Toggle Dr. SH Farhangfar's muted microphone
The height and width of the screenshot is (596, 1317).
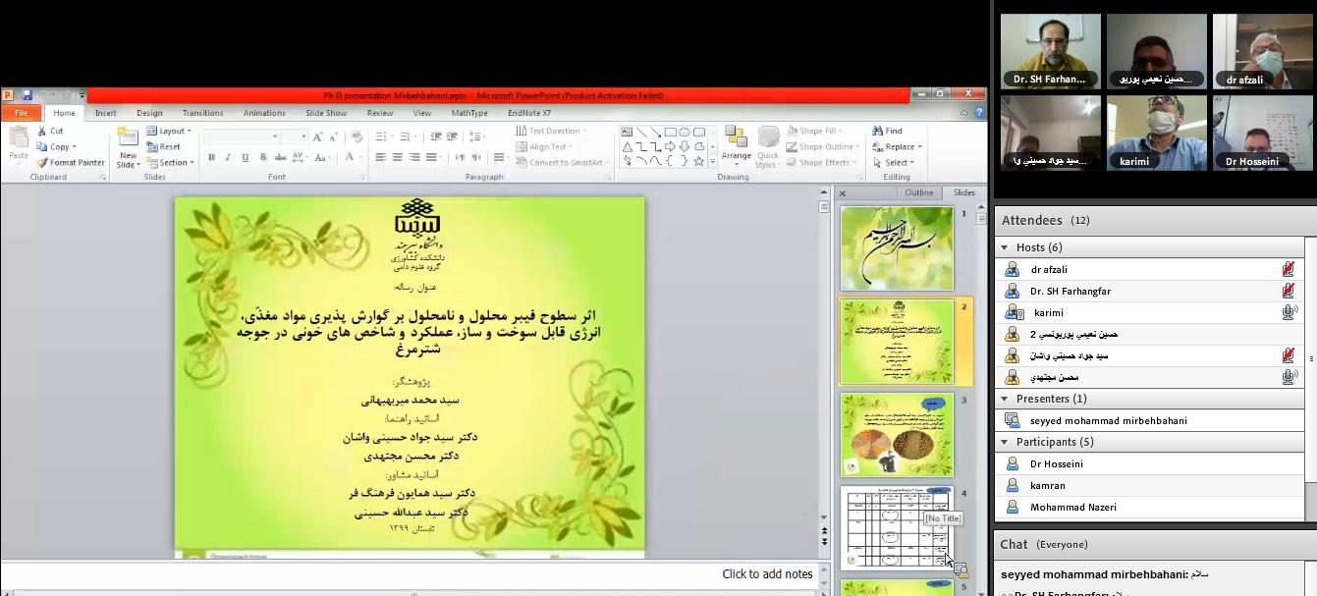(x=1288, y=291)
